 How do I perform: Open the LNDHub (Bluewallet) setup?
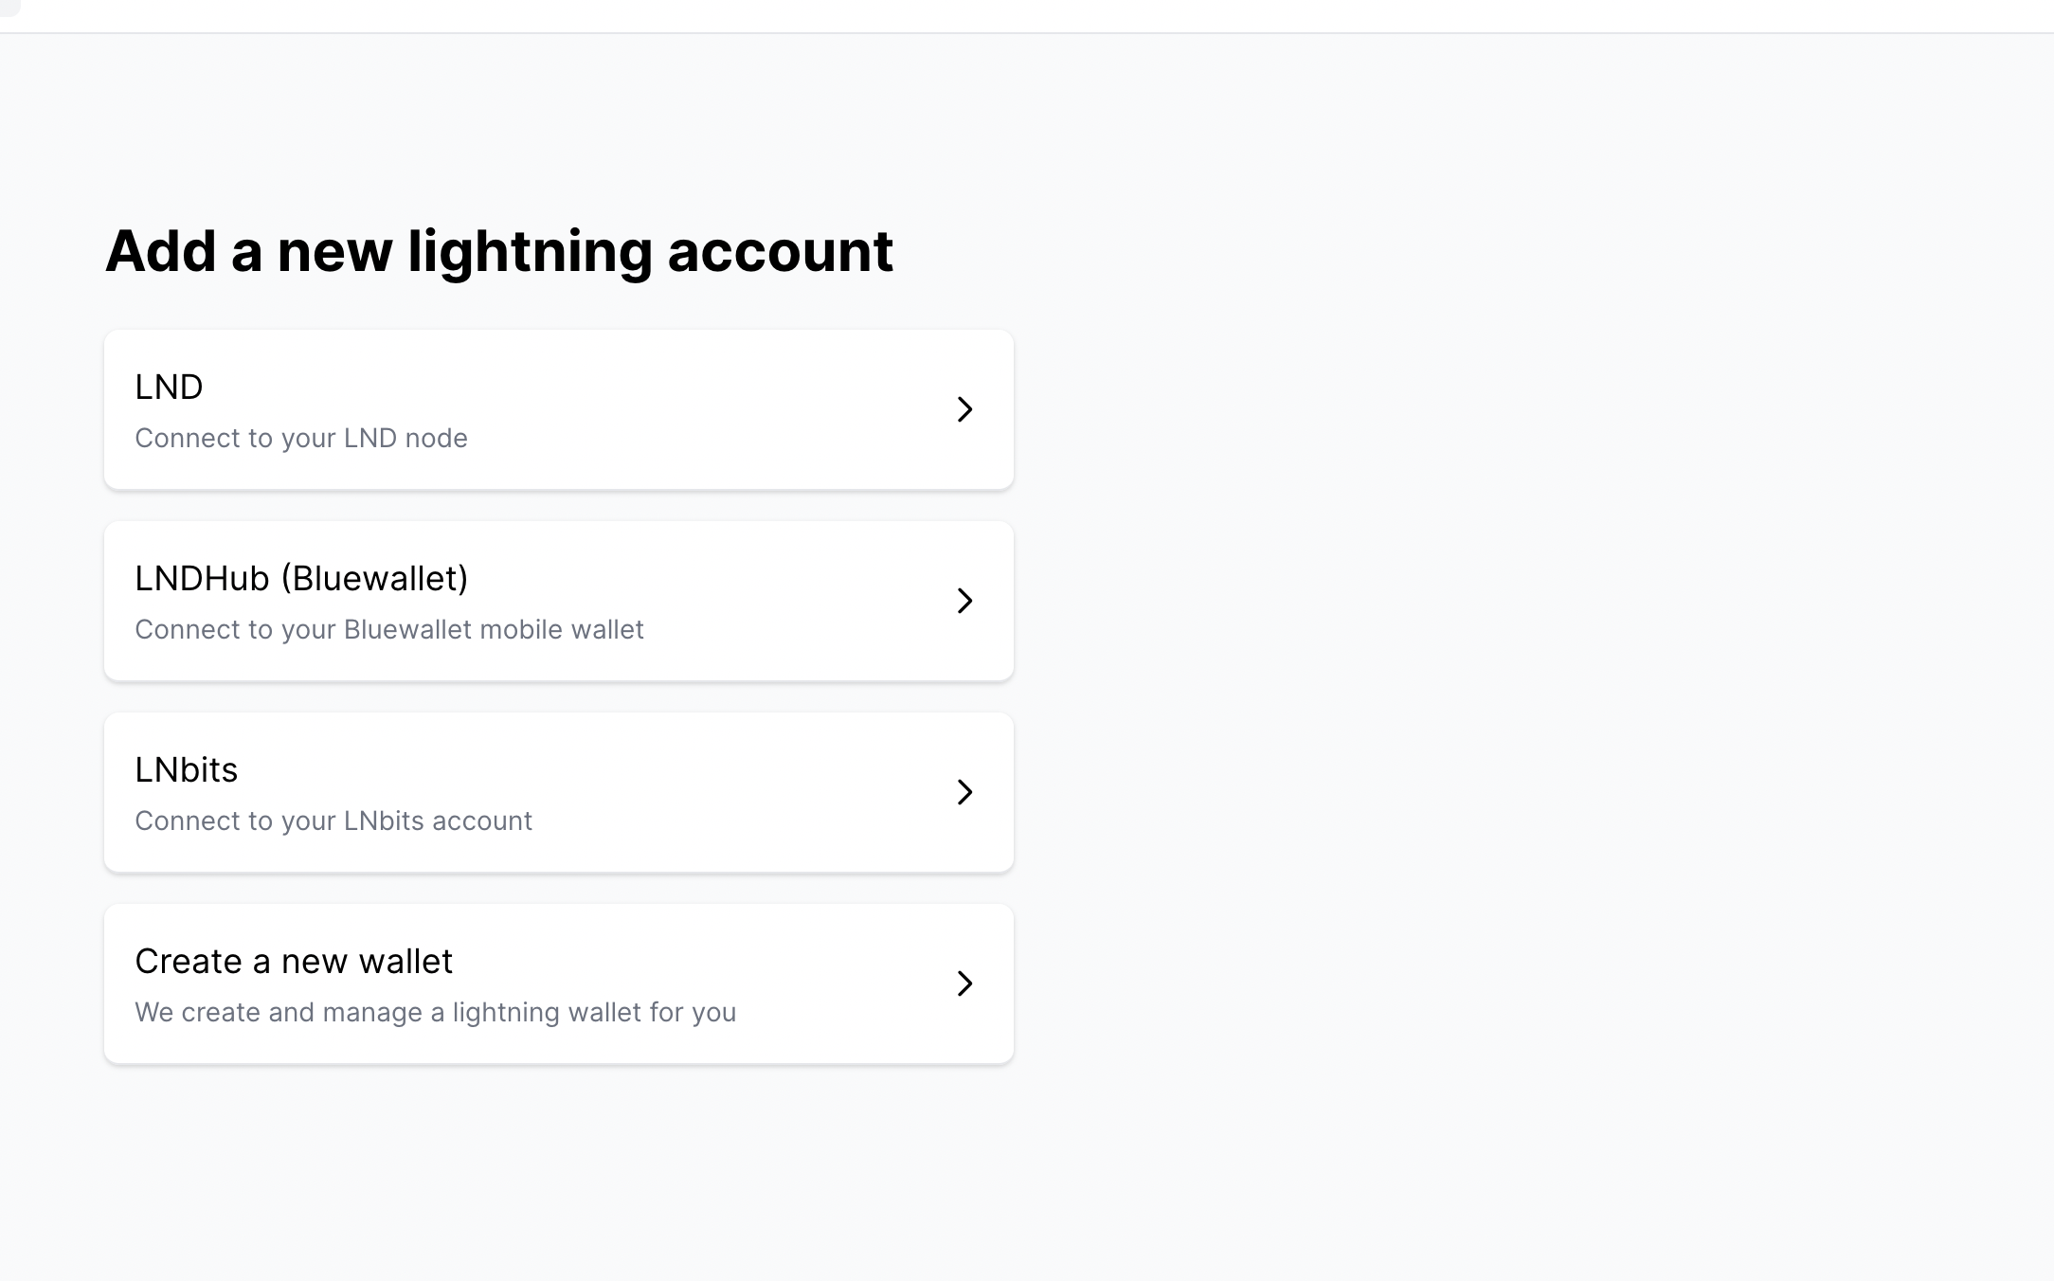(559, 601)
